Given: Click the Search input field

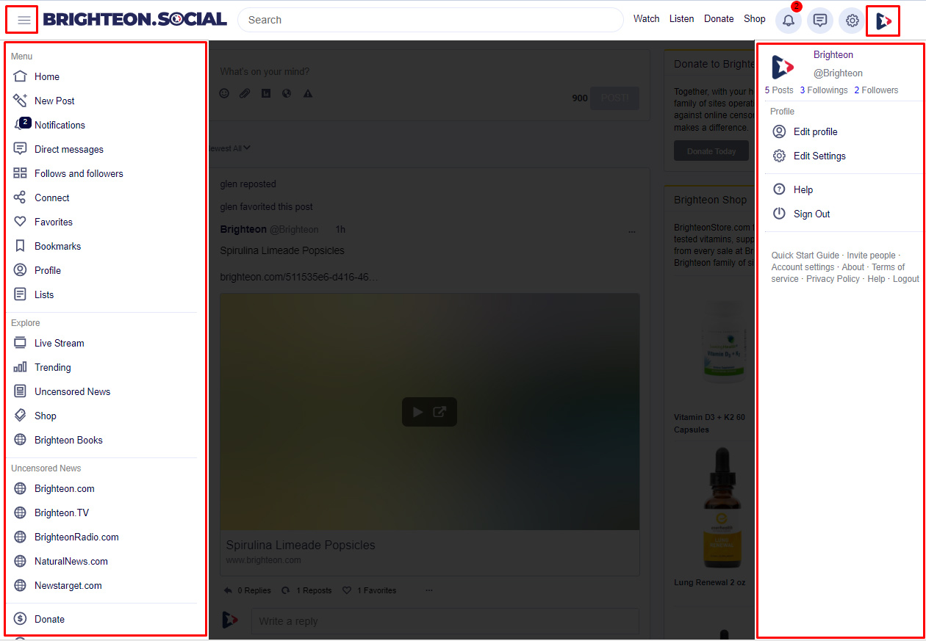Looking at the screenshot, I should 430,20.
